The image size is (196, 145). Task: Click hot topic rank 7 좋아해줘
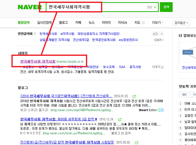point(190,140)
